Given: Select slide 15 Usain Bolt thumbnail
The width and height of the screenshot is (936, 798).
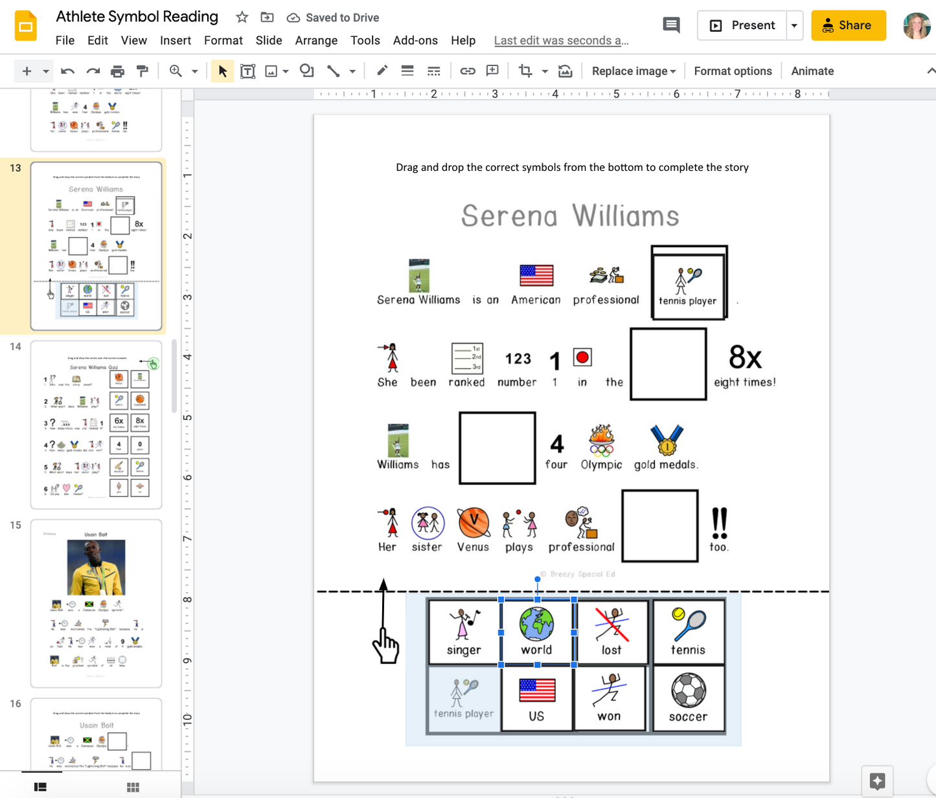Looking at the screenshot, I should coord(96,603).
